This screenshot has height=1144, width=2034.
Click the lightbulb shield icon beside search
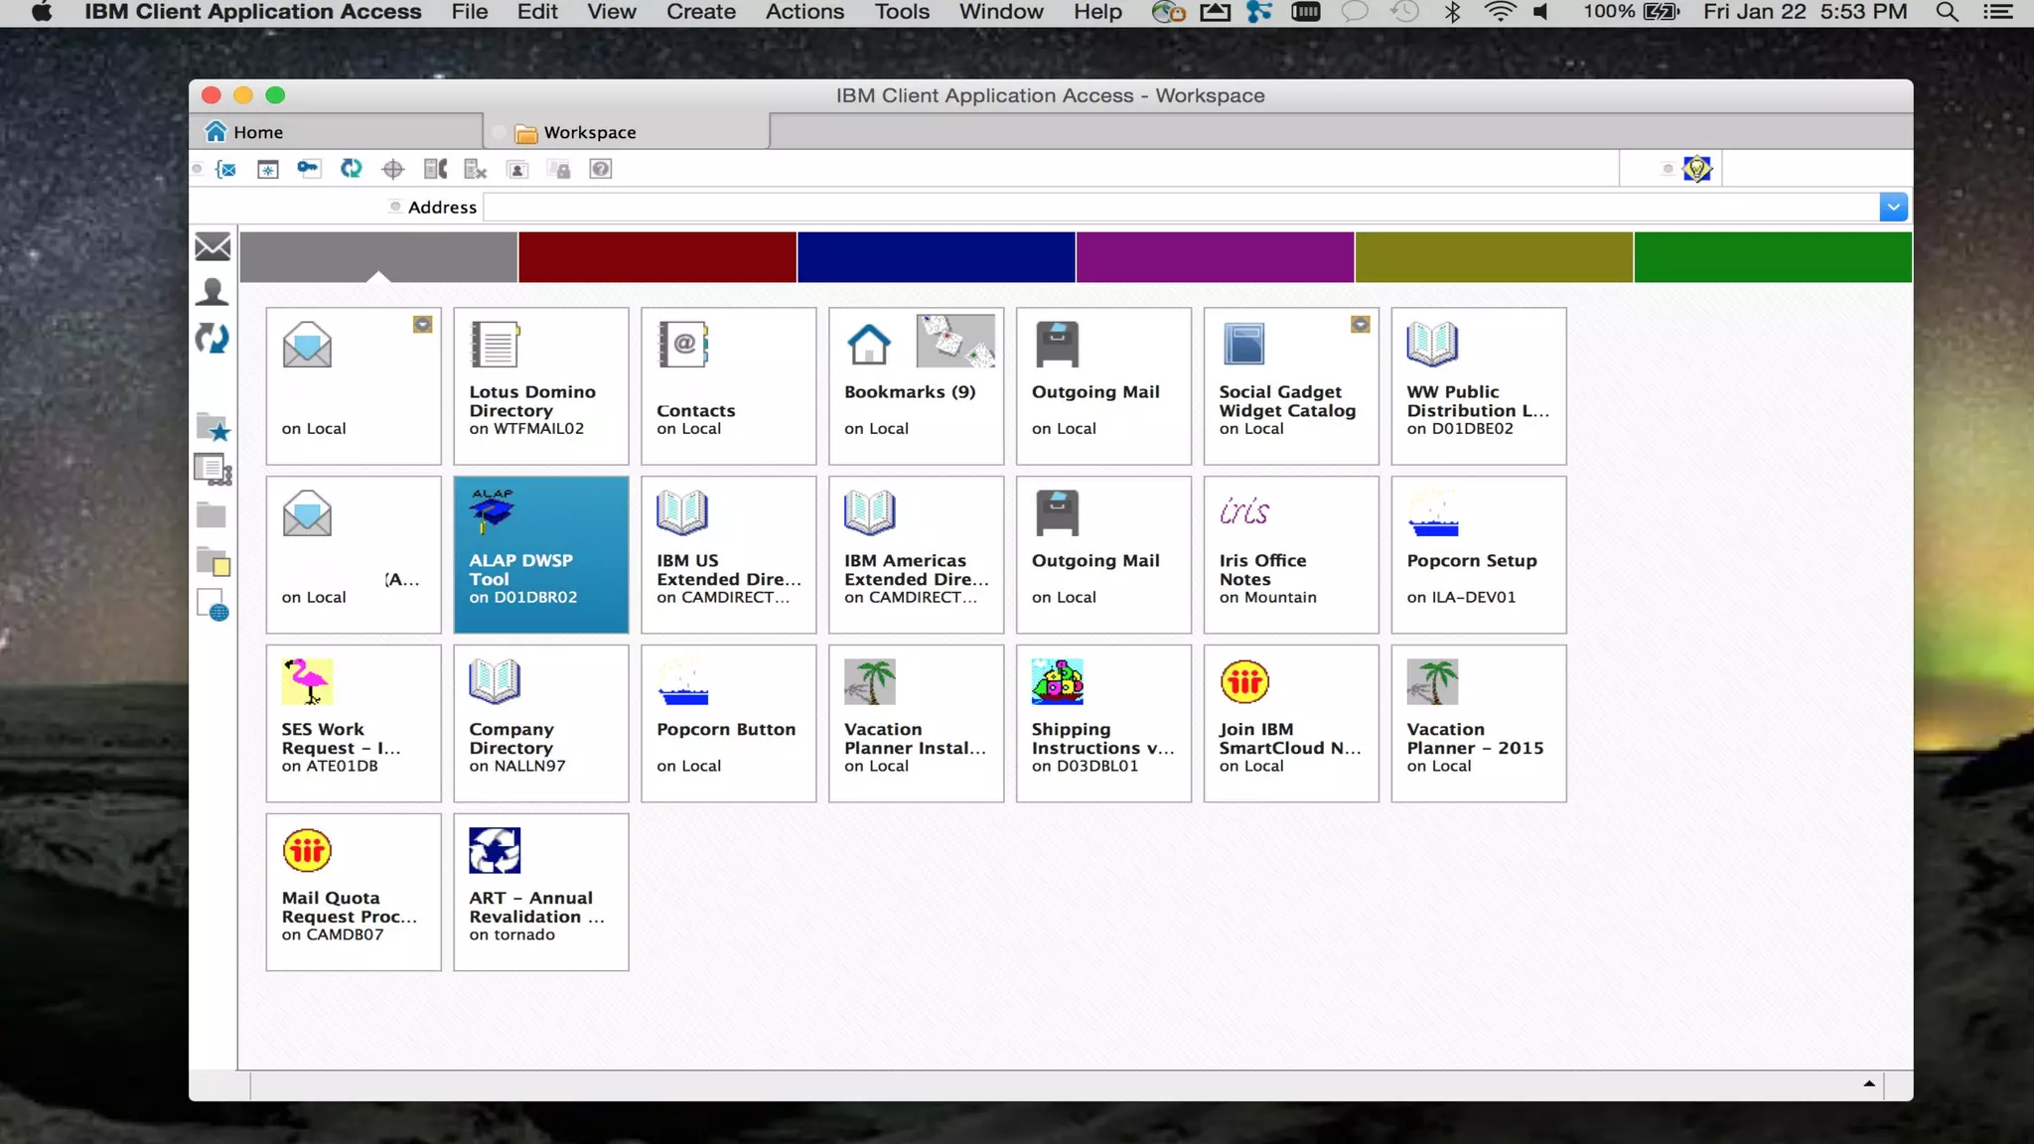click(1696, 169)
